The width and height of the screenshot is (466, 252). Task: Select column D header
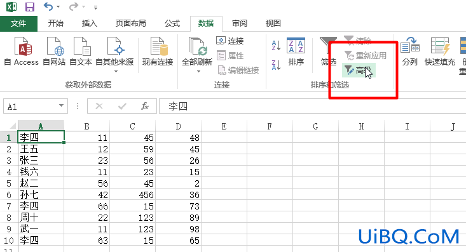click(x=178, y=126)
